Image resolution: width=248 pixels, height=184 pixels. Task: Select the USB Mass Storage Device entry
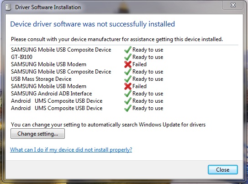point(41,79)
